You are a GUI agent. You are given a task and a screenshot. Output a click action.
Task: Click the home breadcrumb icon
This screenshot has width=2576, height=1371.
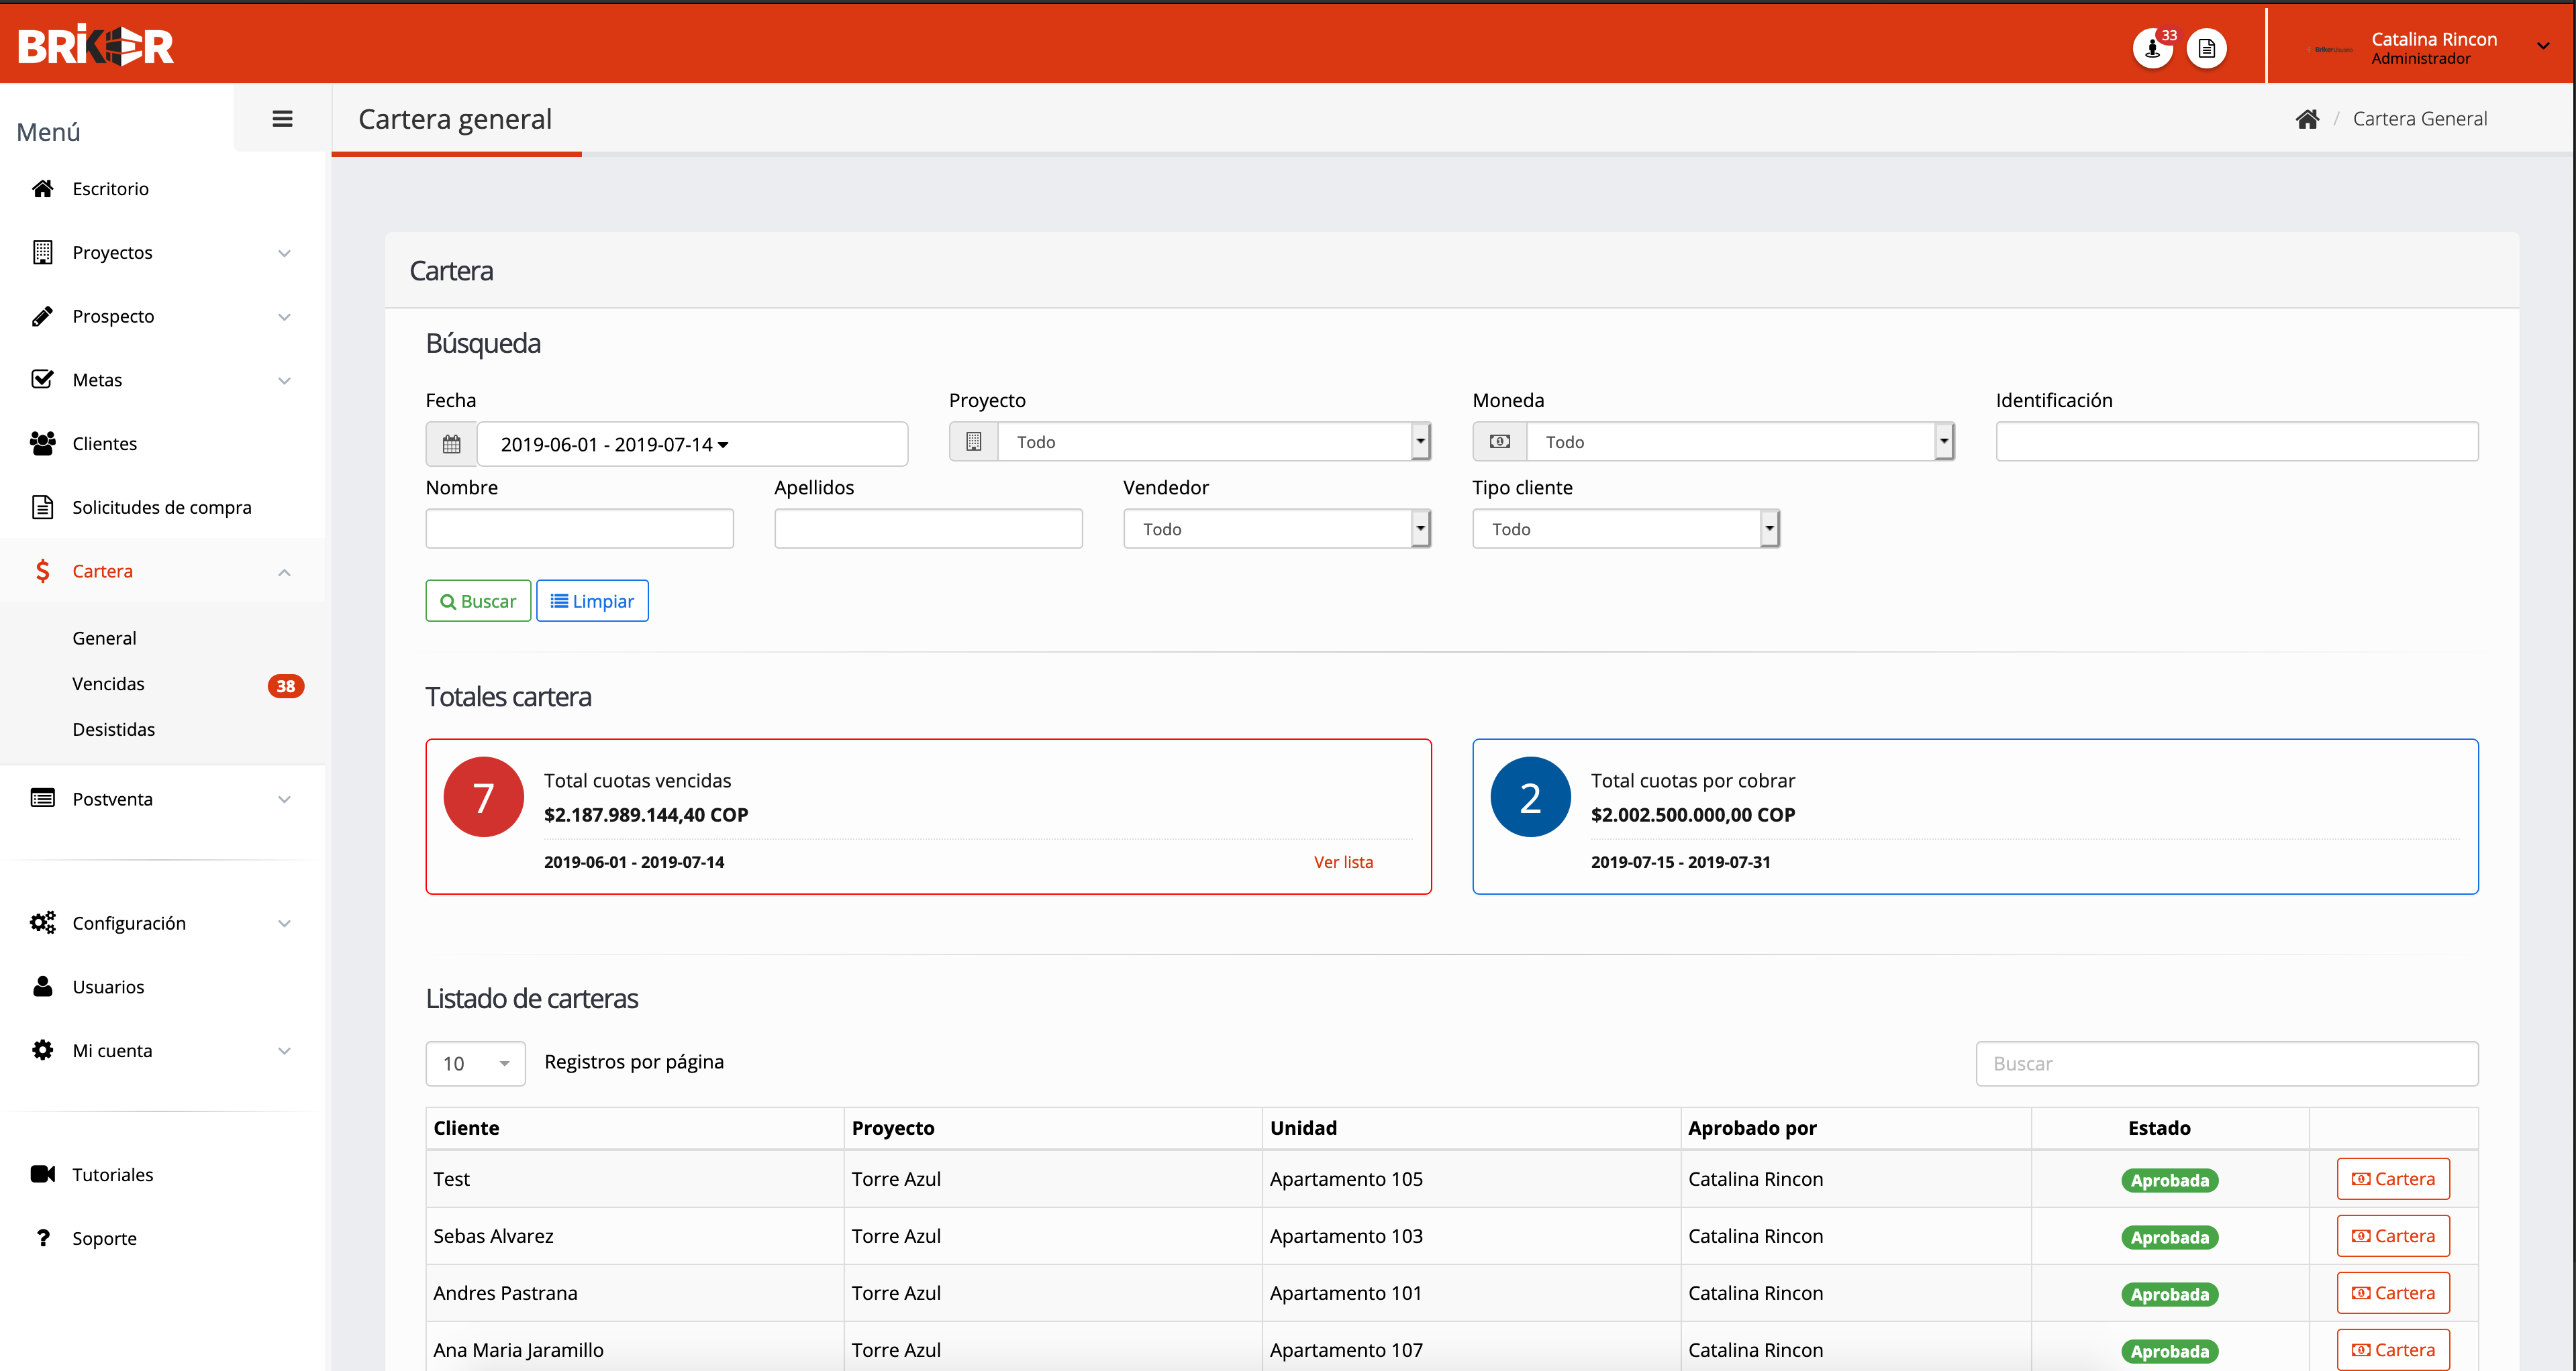click(2307, 119)
